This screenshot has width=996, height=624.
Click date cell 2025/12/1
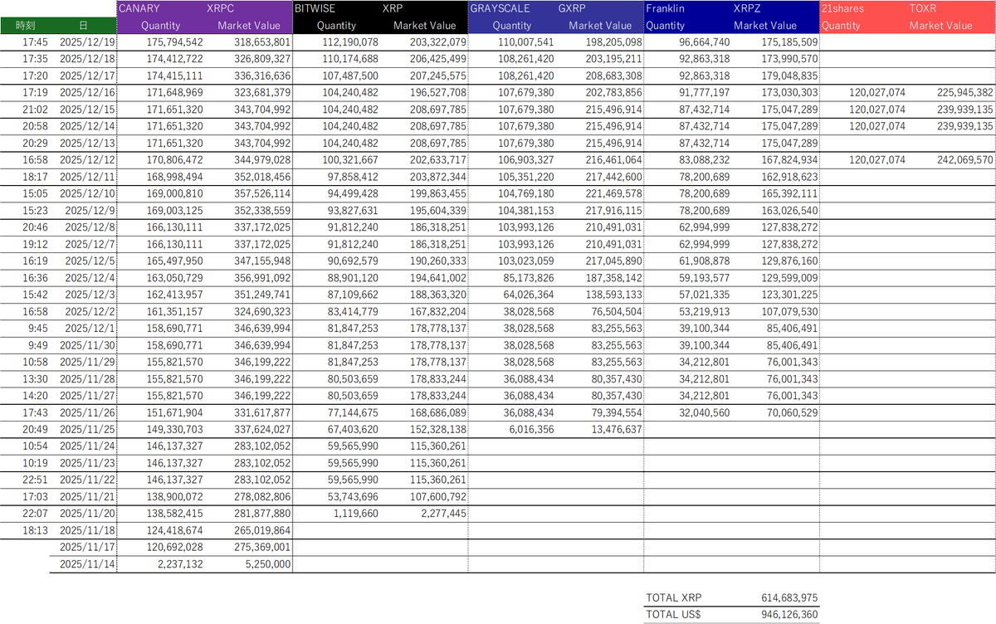coord(90,329)
